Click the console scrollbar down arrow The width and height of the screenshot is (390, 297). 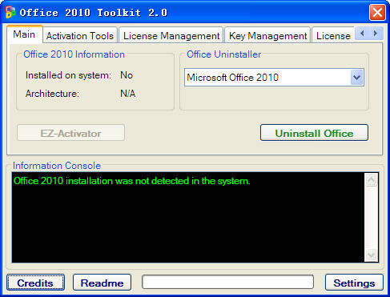372,255
